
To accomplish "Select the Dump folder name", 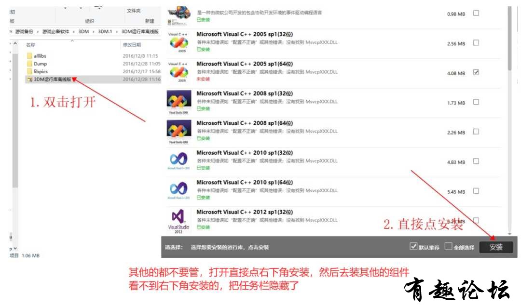I will click(x=40, y=64).
